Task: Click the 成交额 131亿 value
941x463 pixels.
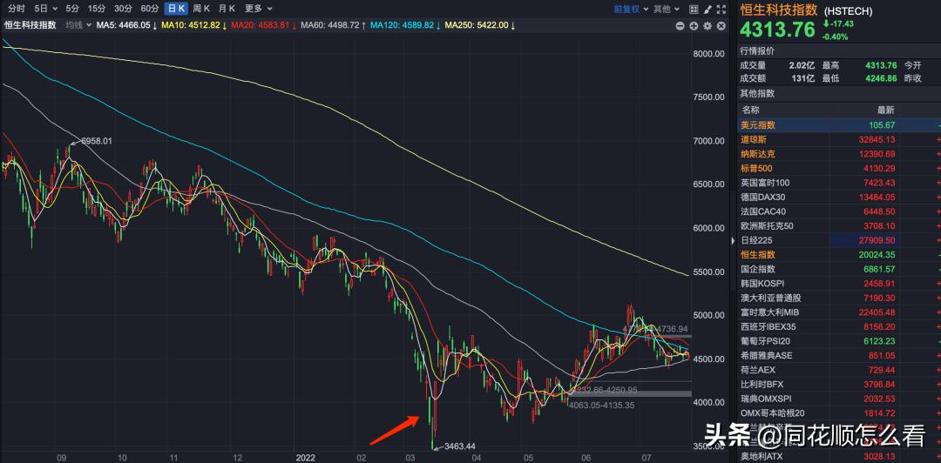Action: [x=803, y=78]
